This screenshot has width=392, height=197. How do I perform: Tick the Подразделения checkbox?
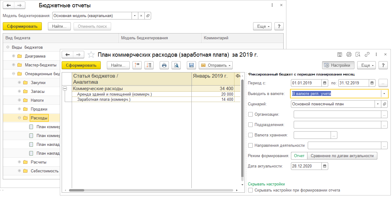[x=251, y=125]
